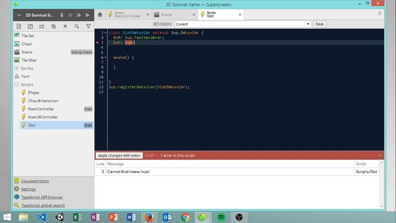The image size is (396, 223).
Task: Launch Visual Studio Code from taskbar
Action: [41, 217]
